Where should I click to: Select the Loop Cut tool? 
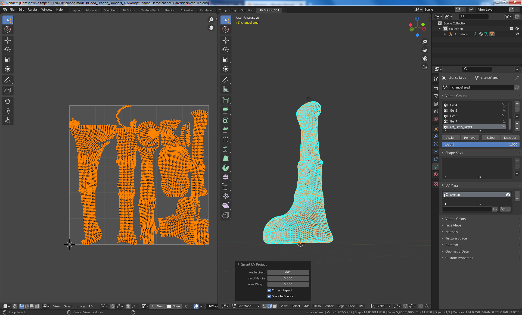tap(226, 139)
